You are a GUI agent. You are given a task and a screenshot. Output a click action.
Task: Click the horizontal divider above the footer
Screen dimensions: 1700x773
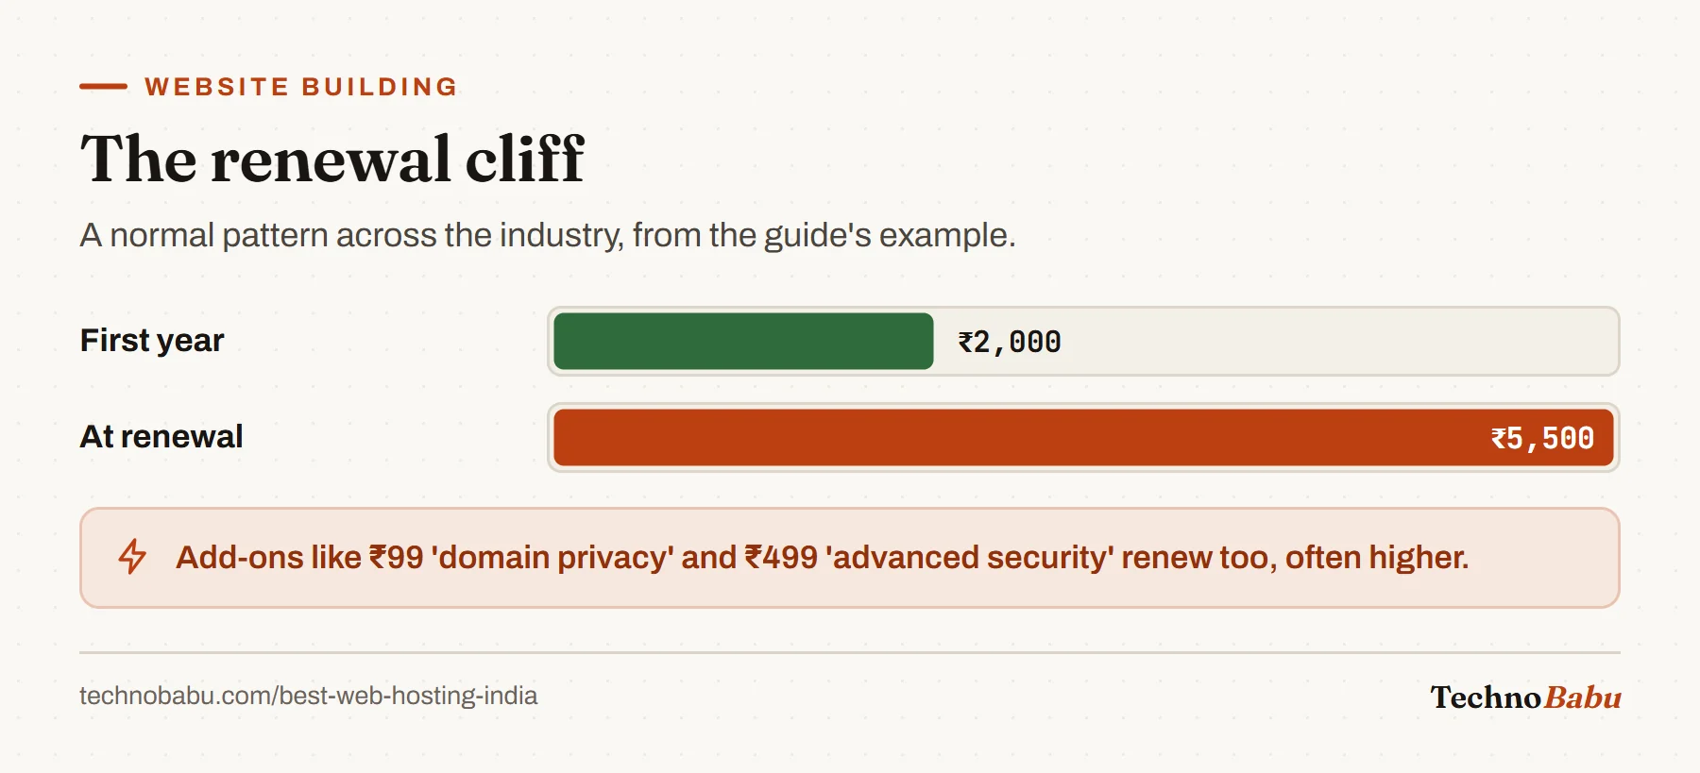pyautogui.click(x=850, y=652)
